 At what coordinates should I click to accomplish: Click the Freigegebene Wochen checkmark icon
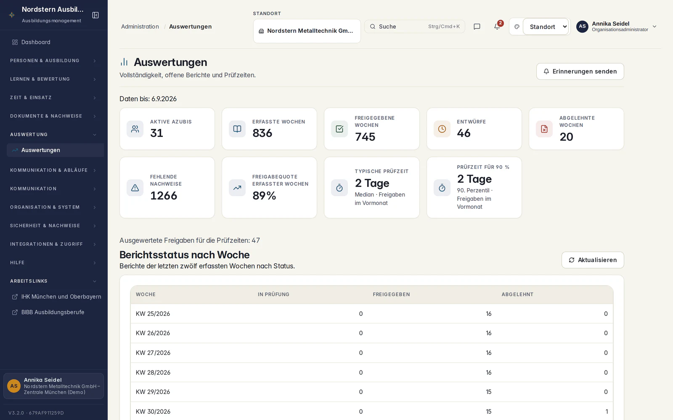339,129
